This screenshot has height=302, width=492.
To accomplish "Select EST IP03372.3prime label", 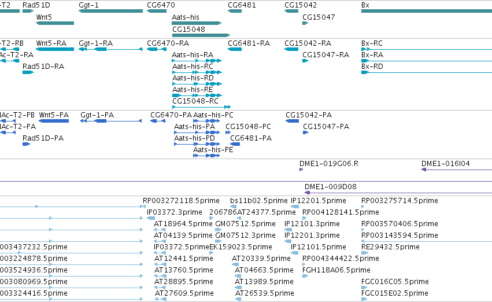I will click(x=175, y=212).
